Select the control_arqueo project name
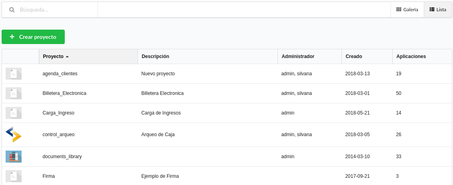The height and width of the screenshot is (185, 453). click(58, 135)
